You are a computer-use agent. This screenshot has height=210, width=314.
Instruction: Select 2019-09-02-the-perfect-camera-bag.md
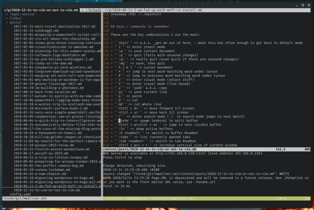(x=49, y=166)
